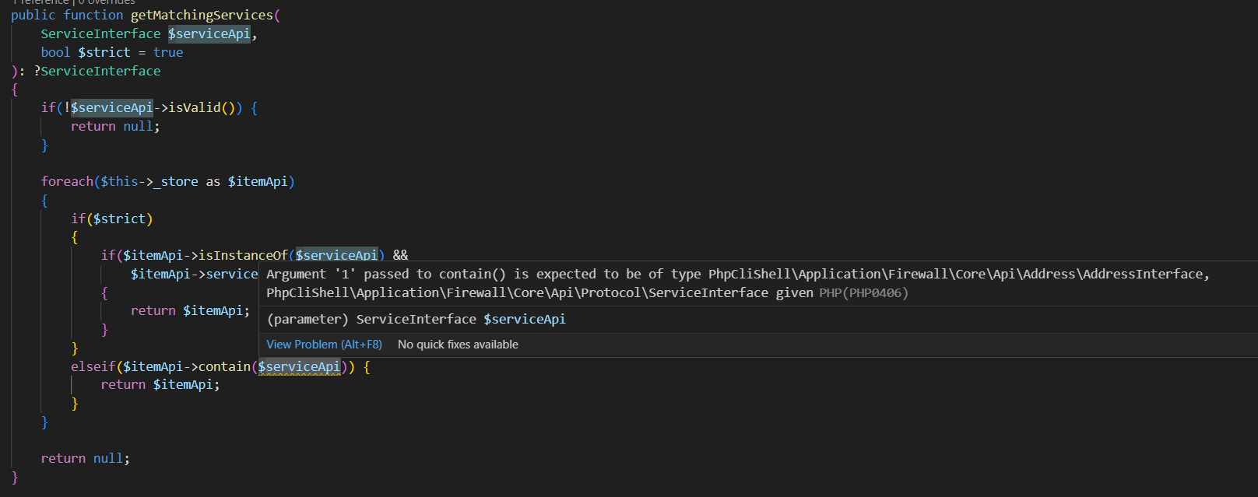Click the squiggly-underlined $serviceApi in contain()

(299, 366)
